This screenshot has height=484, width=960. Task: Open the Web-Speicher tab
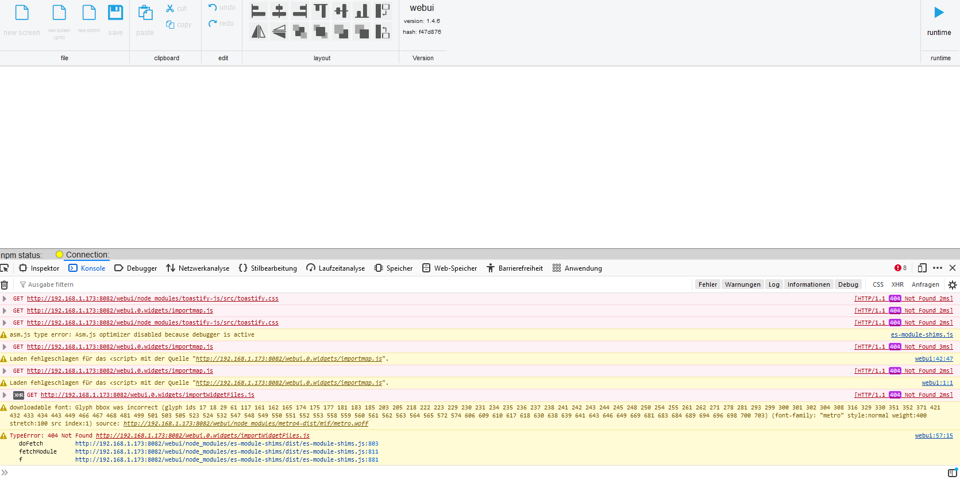click(449, 268)
